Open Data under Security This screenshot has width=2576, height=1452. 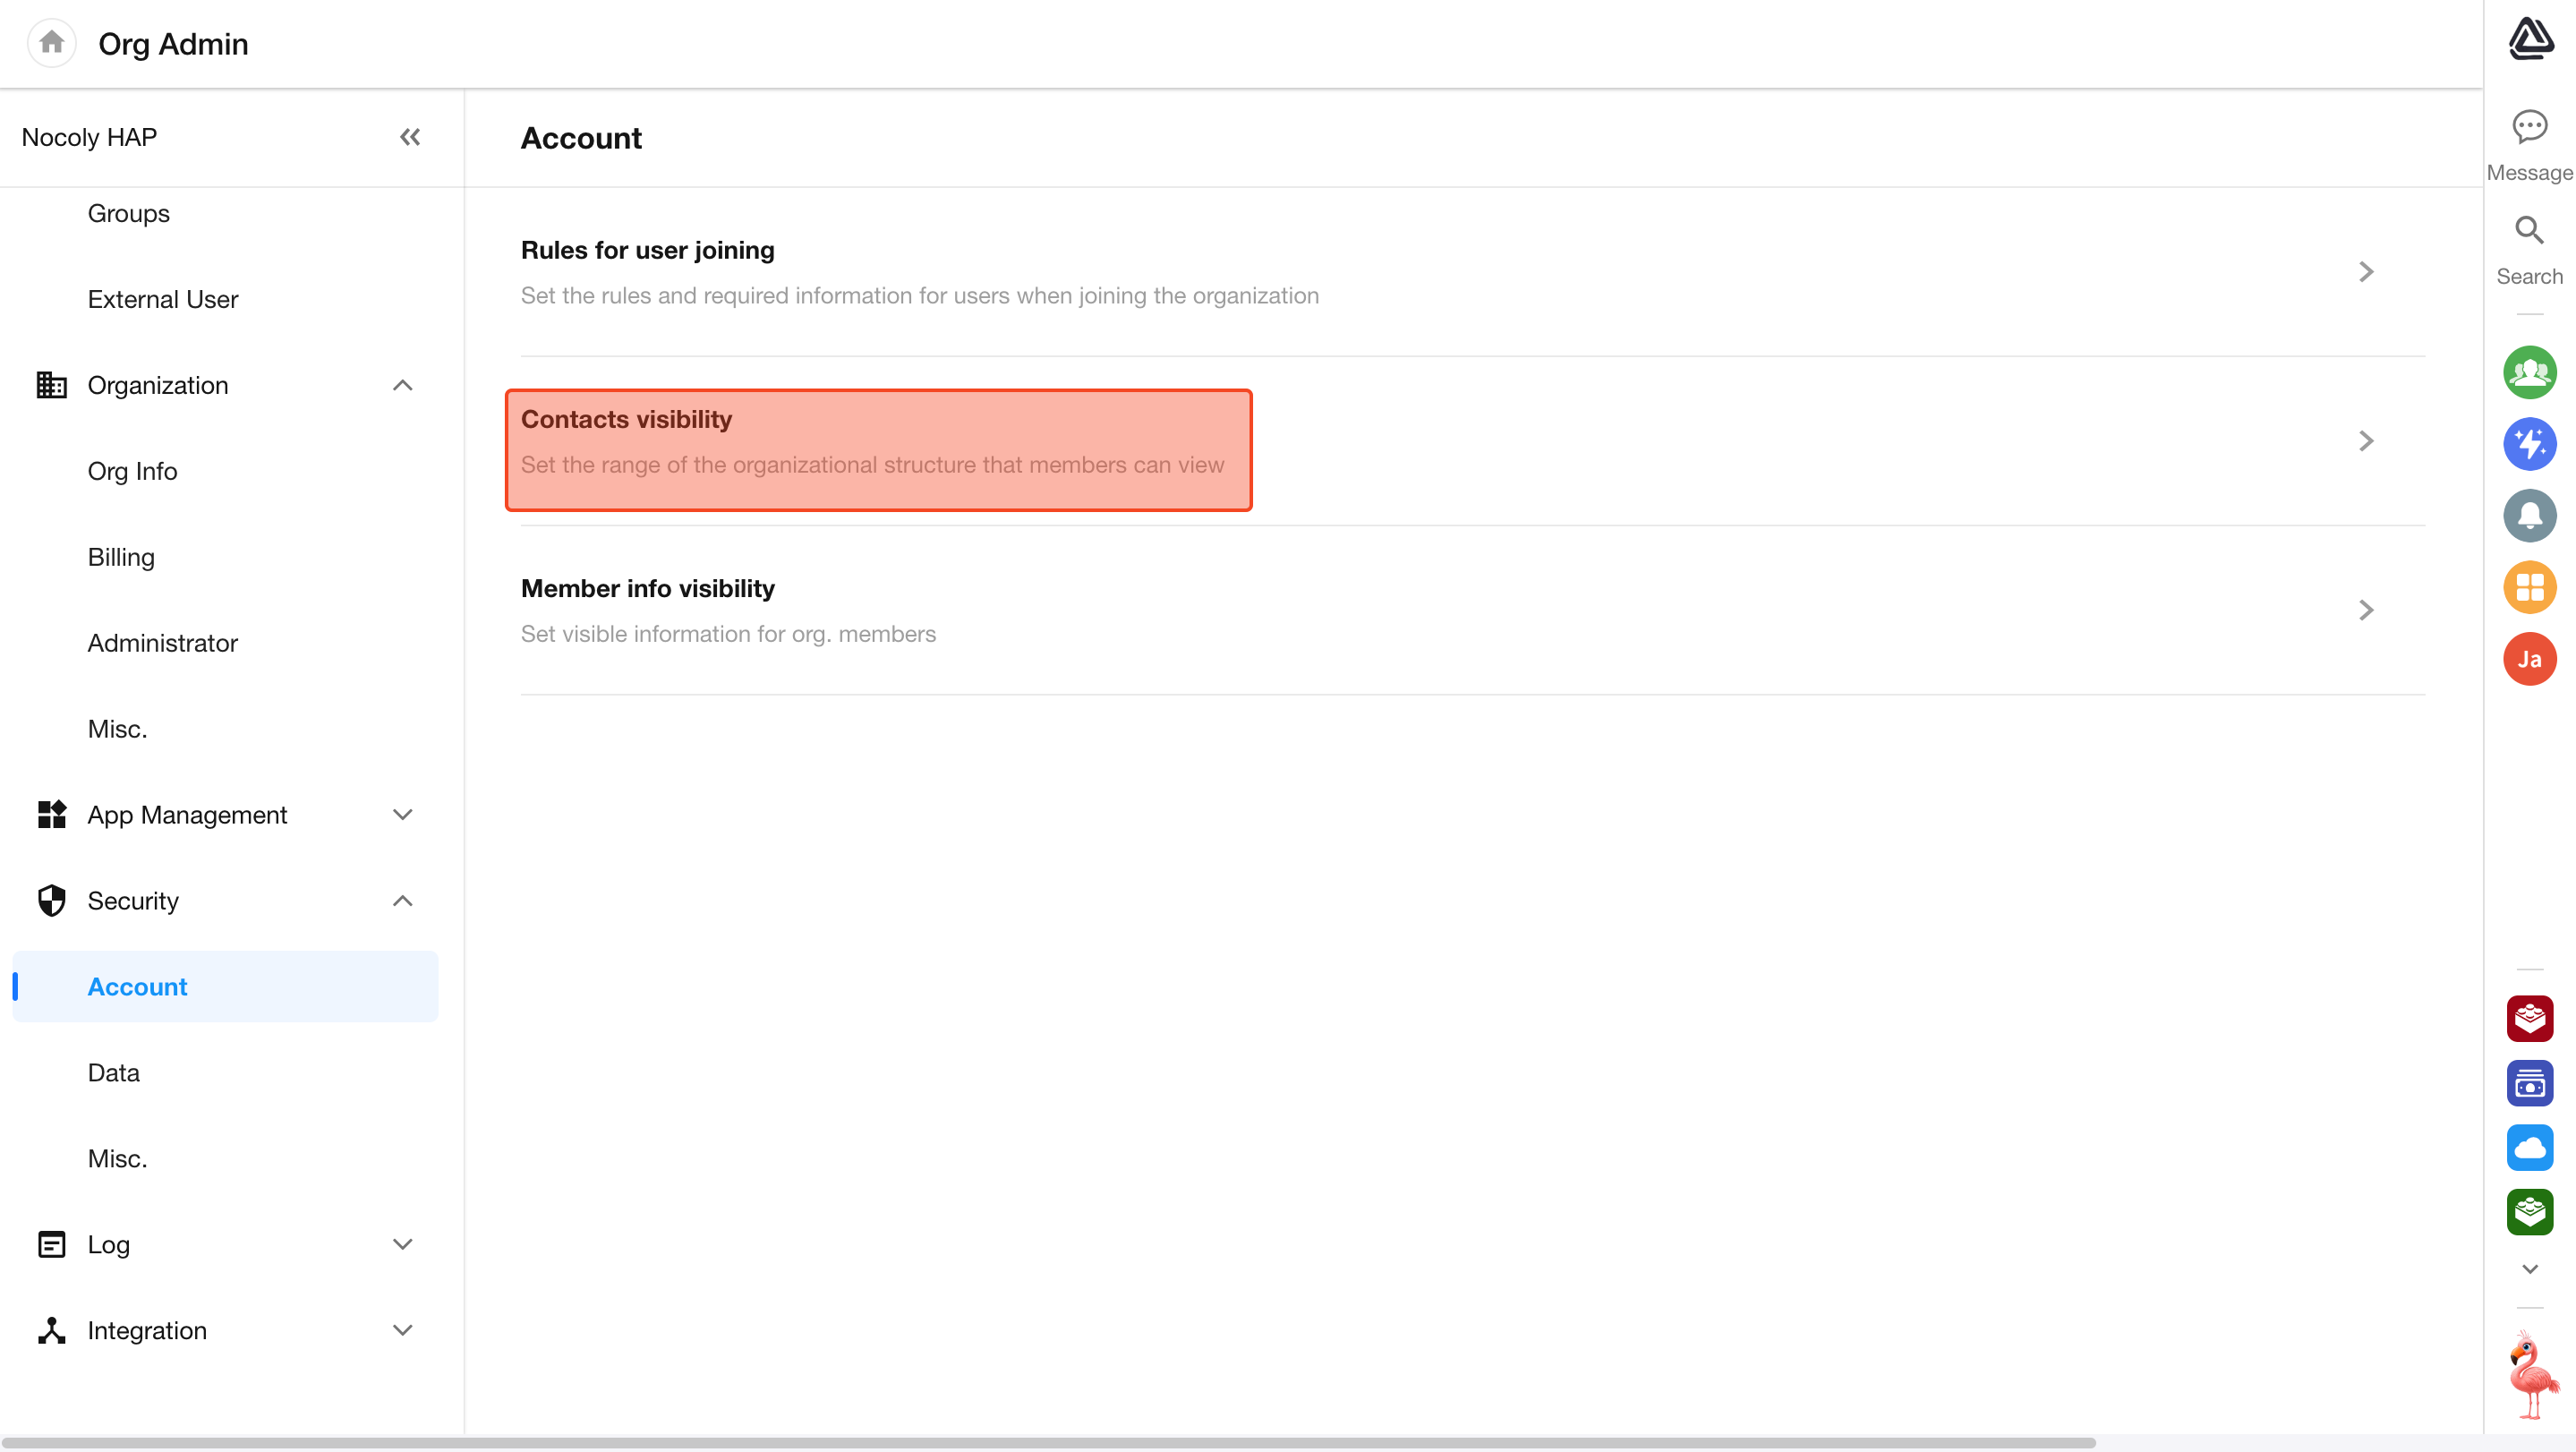click(x=113, y=1072)
